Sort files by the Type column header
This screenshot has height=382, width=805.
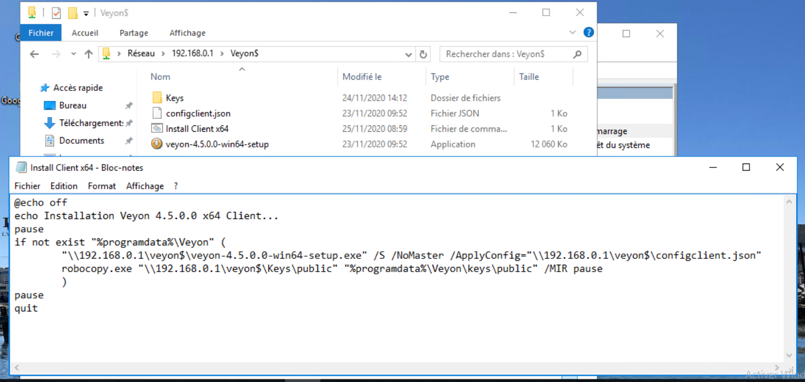tap(440, 77)
